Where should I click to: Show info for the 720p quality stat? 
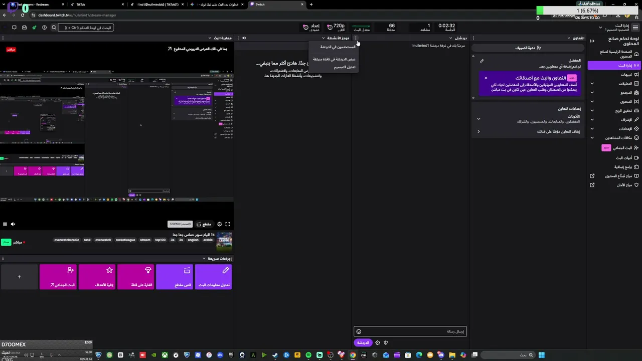(330, 27)
